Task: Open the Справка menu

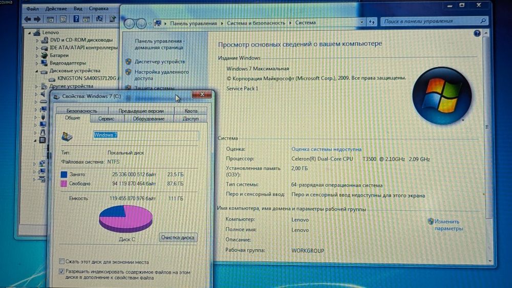Action: (x=98, y=9)
